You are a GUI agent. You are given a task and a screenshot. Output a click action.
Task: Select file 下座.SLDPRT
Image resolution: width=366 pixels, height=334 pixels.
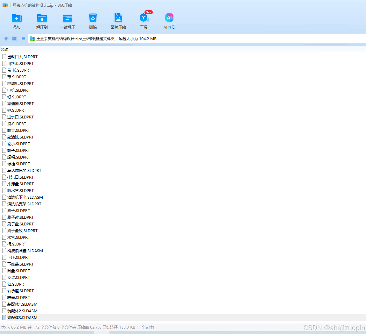click(x=18, y=258)
